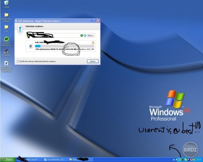Click the blue chat icon next to Menu
203x162 pixels.
tap(85, 35)
